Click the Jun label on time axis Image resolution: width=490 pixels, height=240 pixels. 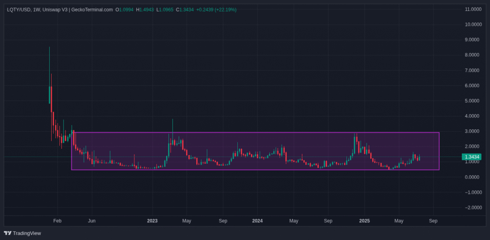91,220
